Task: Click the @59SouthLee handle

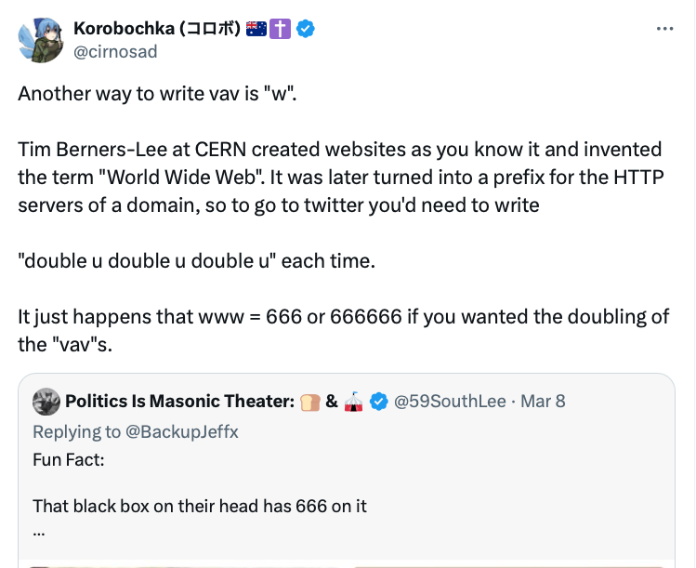Action: (451, 402)
